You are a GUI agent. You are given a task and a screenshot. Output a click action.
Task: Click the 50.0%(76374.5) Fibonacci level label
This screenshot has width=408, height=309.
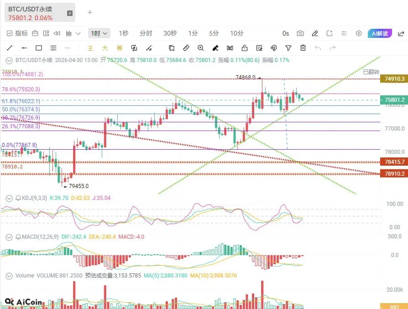pos(21,110)
